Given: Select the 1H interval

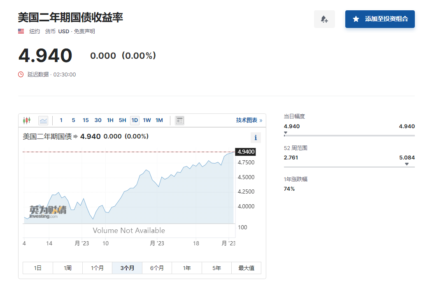Looking at the screenshot, I should click(x=110, y=120).
